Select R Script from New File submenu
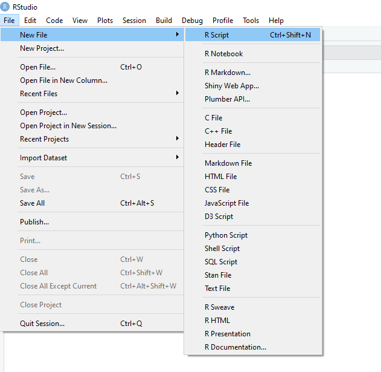Viewport: 381px width, 372px height. click(217, 35)
